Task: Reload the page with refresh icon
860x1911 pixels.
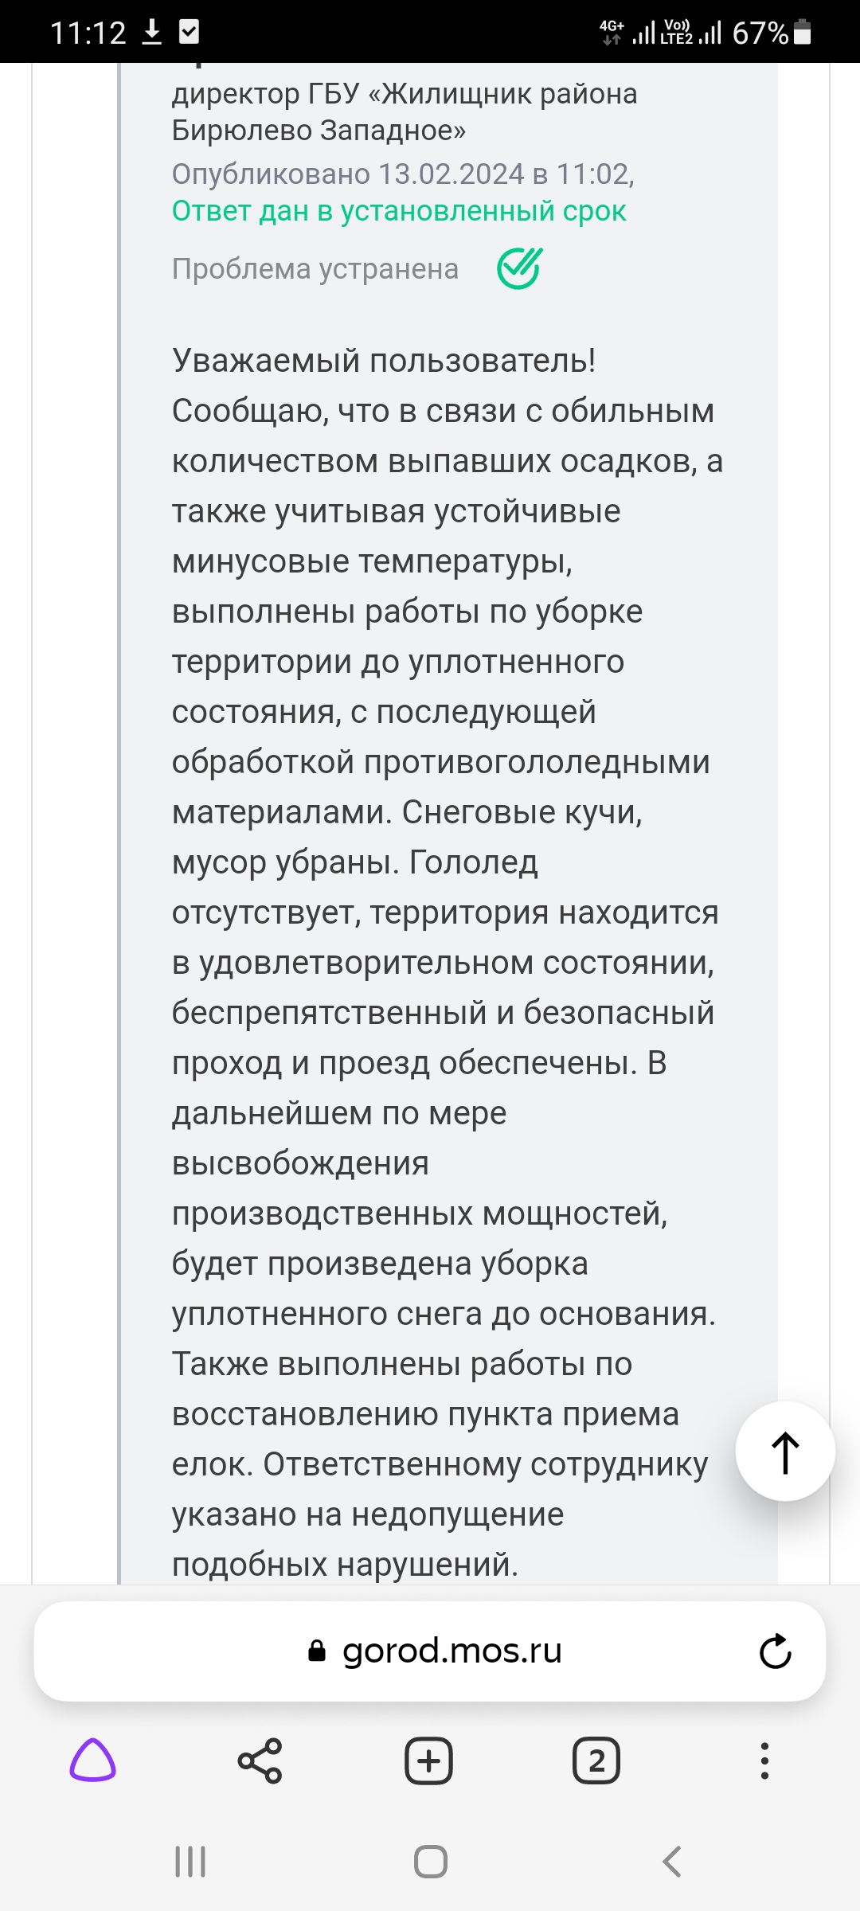Action: [x=775, y=1651]
